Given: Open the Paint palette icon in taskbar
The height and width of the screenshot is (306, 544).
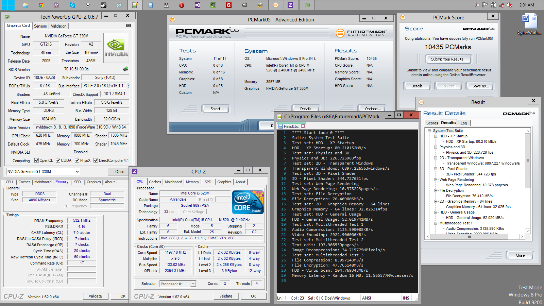Looking at the screenshot, I should pyautogui.click(x=119, y=5).
